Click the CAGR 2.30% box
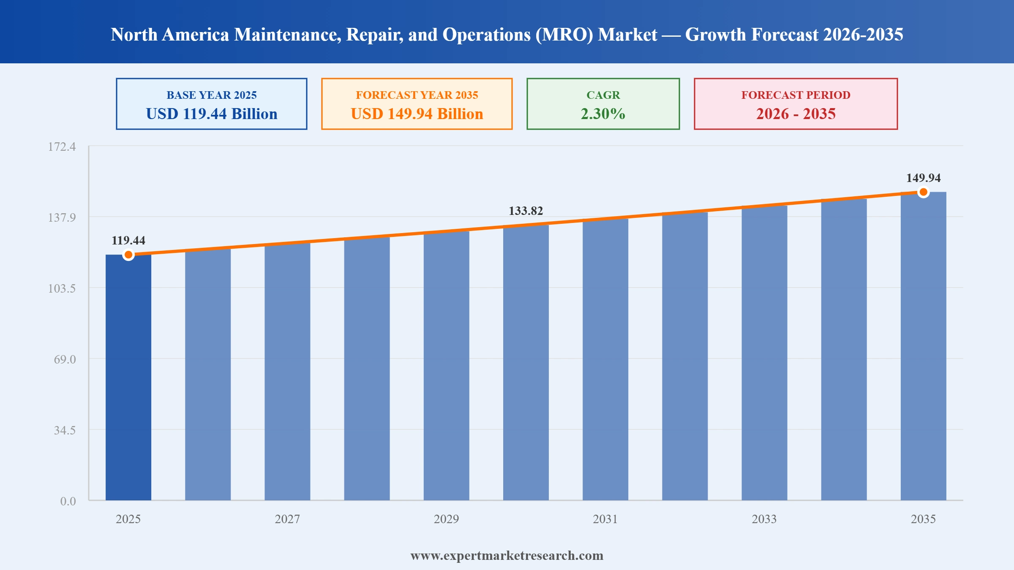 [x=603, y=104]
